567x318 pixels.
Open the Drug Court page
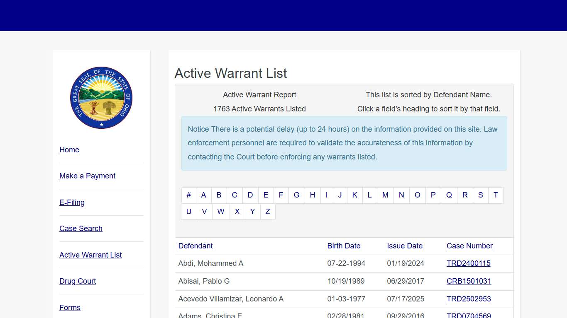pyautogui.click(x=78, y=281)
